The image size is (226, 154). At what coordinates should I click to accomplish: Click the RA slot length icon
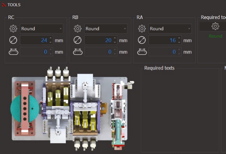tap(142, 52)
